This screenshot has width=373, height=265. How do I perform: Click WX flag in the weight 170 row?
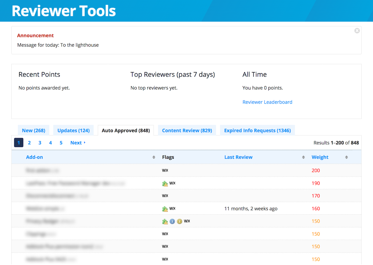click(165, 196)
